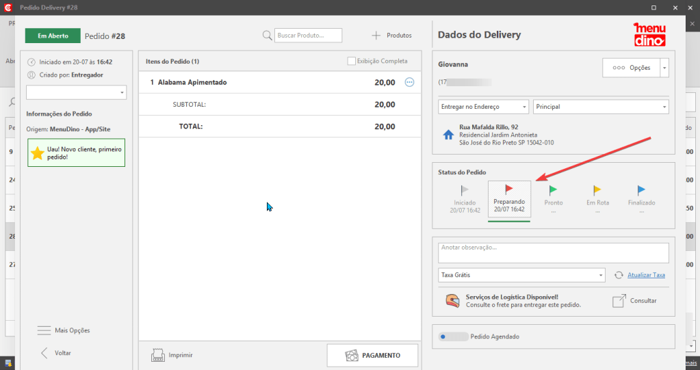Image resolution: width=700 pixels, height=370 pixels.
Task: Click the Em Aberto status button
Action: [53, 36]
